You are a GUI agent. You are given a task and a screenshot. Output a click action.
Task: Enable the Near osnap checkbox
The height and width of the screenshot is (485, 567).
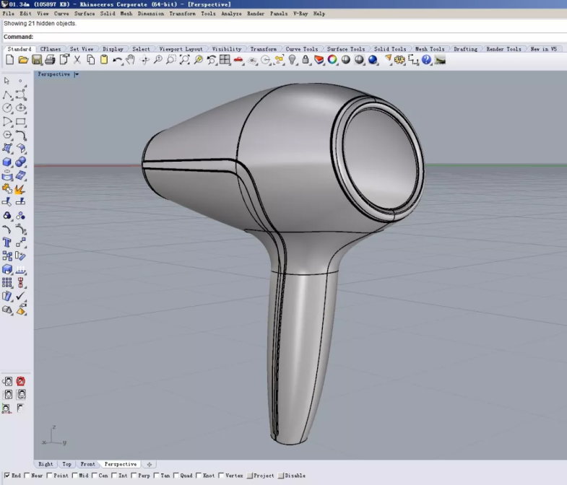(27, 476)
